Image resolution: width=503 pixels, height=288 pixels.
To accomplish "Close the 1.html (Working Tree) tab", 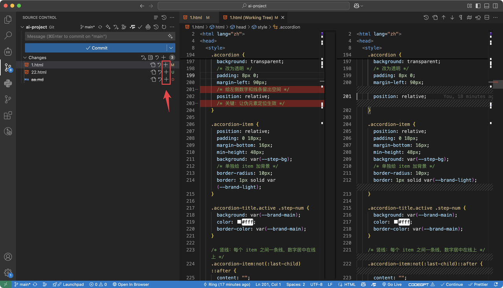I will click(283, 18).
